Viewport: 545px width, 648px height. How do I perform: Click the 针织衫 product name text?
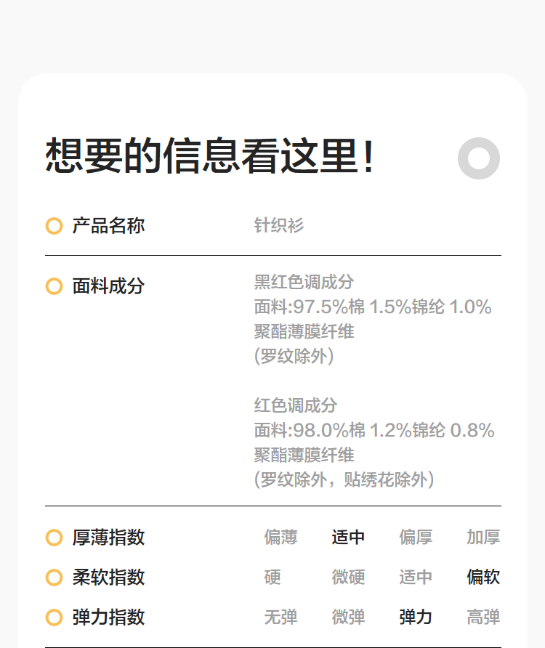coord(279,226)
